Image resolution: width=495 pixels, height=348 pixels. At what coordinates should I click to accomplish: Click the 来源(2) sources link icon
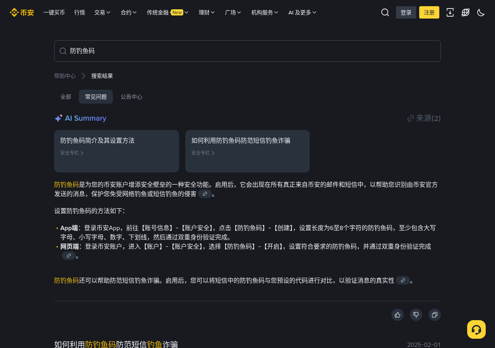[411, 118]
